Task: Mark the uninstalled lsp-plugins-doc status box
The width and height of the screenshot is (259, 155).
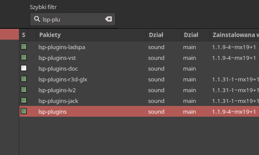Action: click(x=24, y=68)
